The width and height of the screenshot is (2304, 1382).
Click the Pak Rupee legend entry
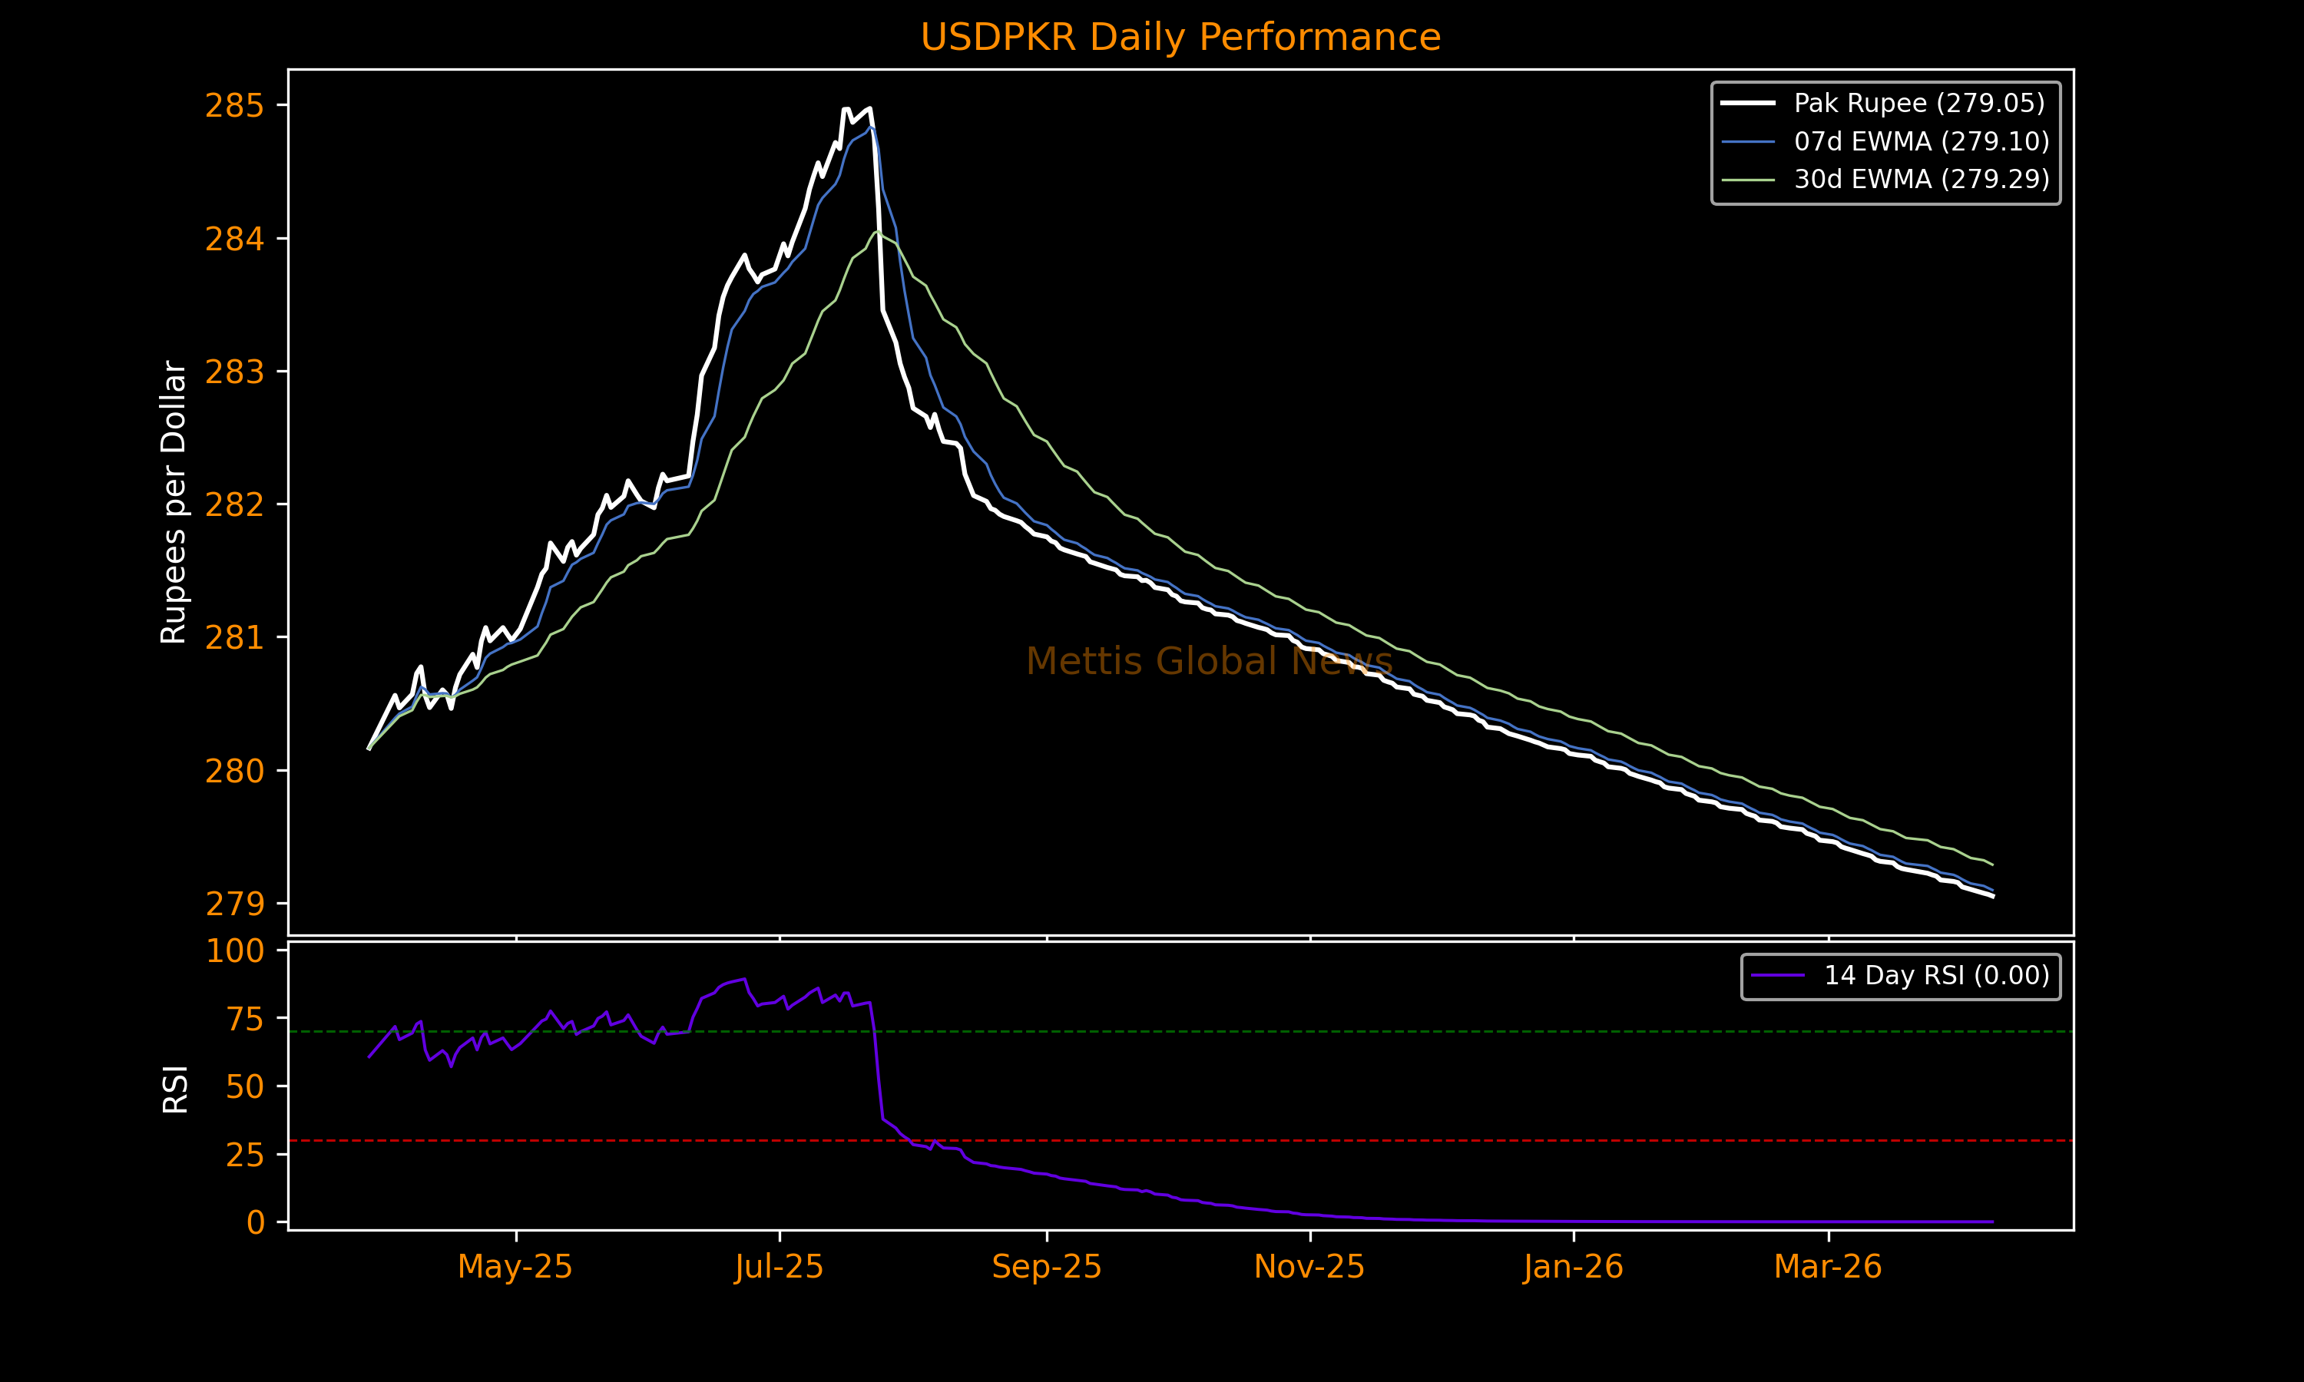(x=1918, y=104)
